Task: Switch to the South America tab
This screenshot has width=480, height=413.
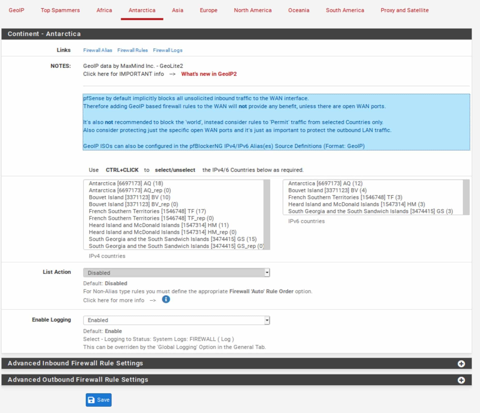Action: (x=345, y=10)
